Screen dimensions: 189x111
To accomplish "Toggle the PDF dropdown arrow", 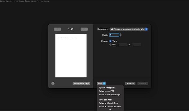I will pos(104,84).
